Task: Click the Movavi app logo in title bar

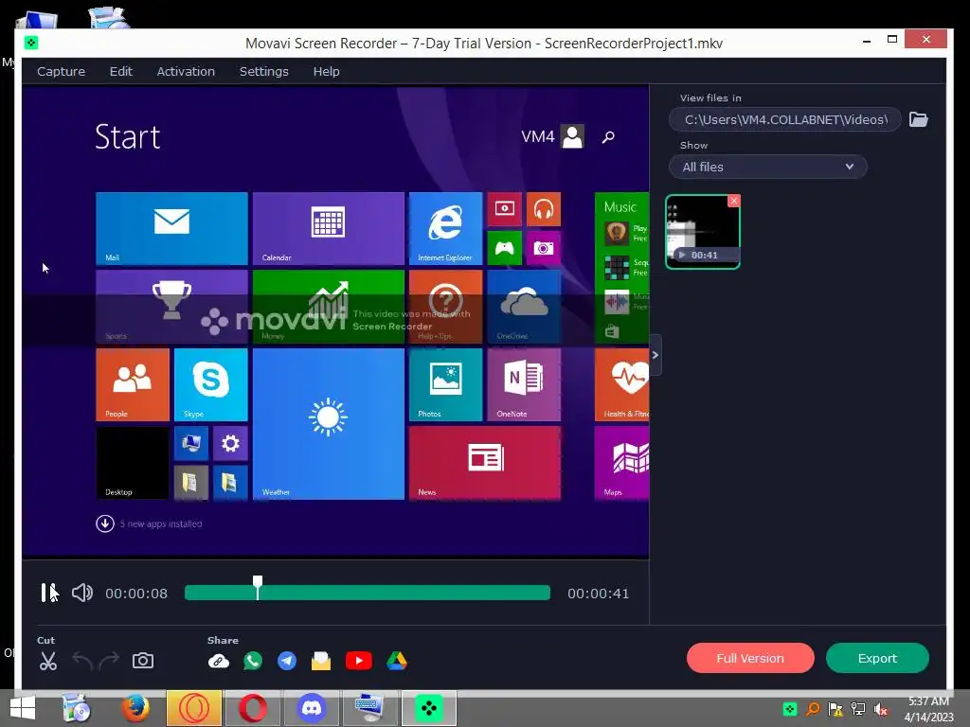Action: coord(31,43)
